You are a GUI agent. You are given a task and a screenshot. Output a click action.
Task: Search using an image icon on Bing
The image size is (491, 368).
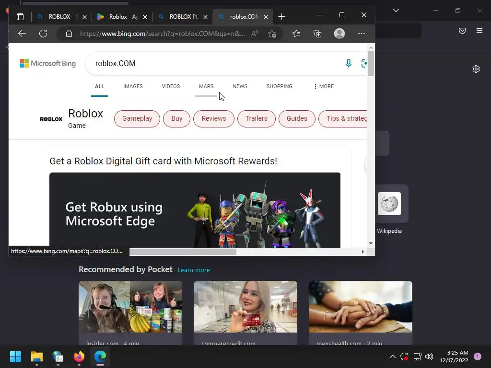[x=364, y=63]
